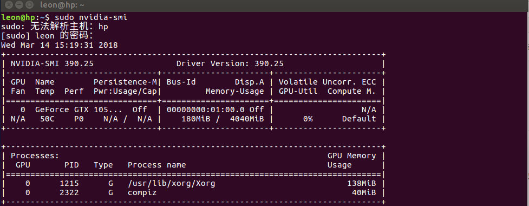Click the sudo nvidia-smi command text
The image size is (529, 206).
[x=91, y=17]
